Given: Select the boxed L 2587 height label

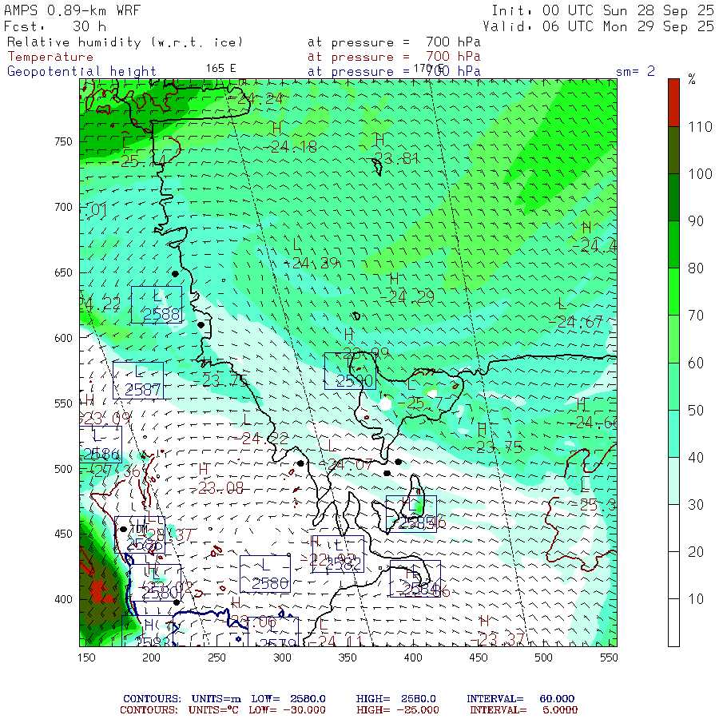Looking at the screenshot, I should [138, 381].
